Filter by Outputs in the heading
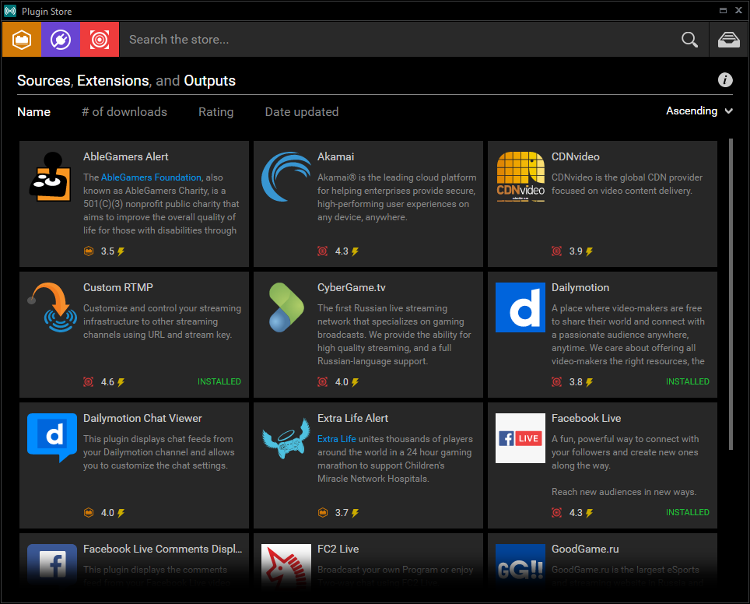This screenshot has height=604, width=750. tap(210, 80)
